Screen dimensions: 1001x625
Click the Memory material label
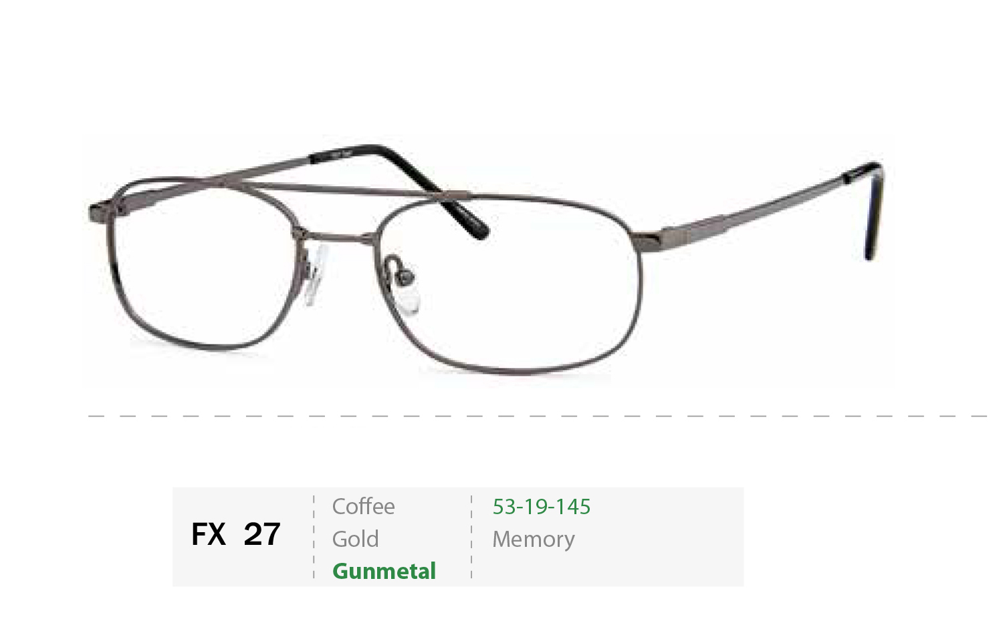534,540
